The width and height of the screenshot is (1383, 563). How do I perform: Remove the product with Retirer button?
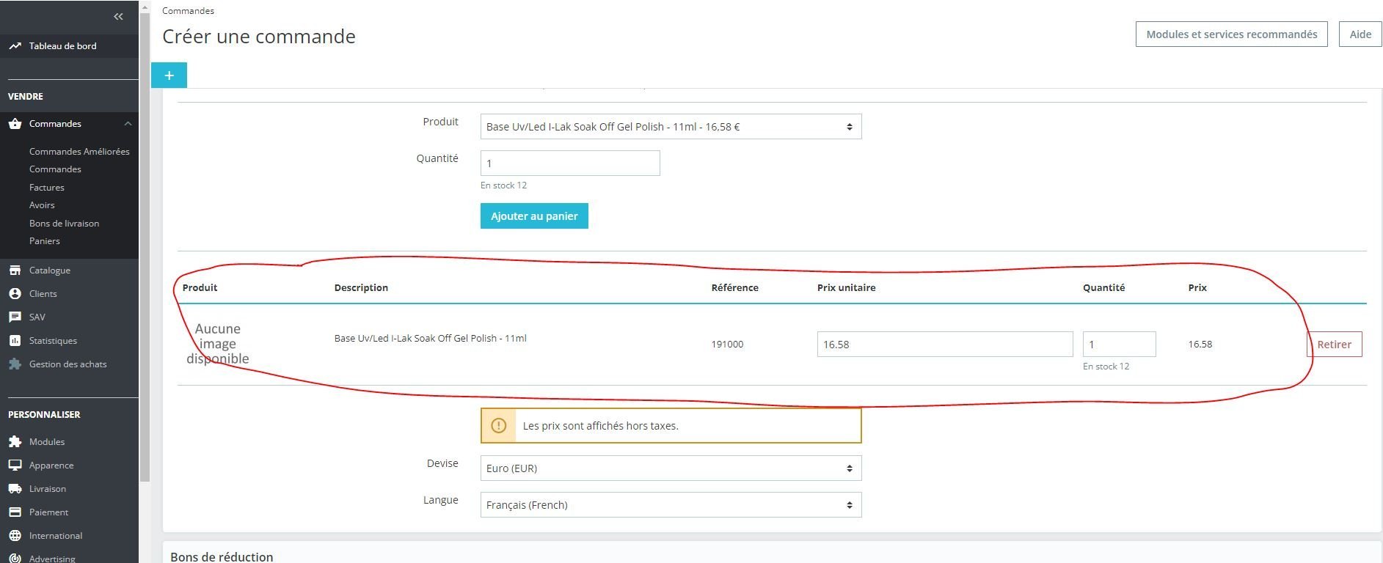coord(1334,345)
